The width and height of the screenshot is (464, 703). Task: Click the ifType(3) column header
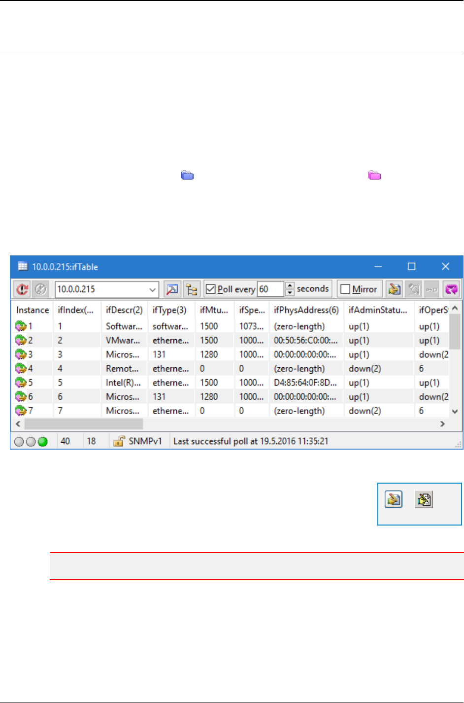[169, 310]
